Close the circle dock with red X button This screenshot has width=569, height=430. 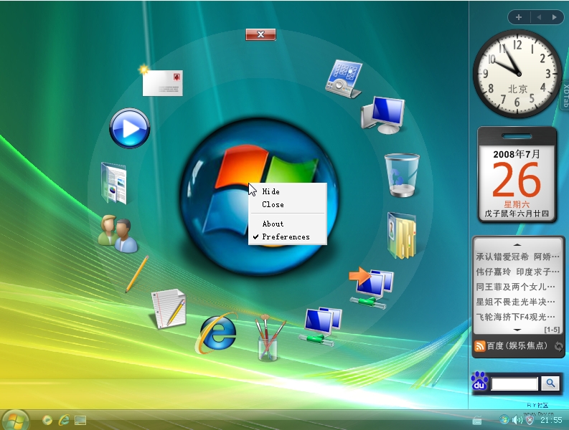pos(260,34)
